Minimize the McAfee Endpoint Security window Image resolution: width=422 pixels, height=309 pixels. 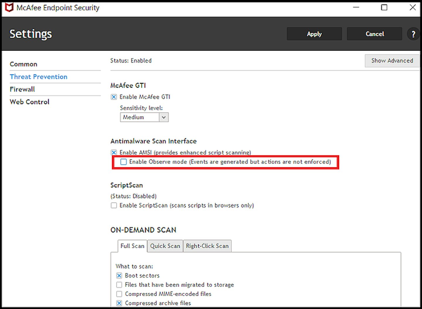(356, 7)
